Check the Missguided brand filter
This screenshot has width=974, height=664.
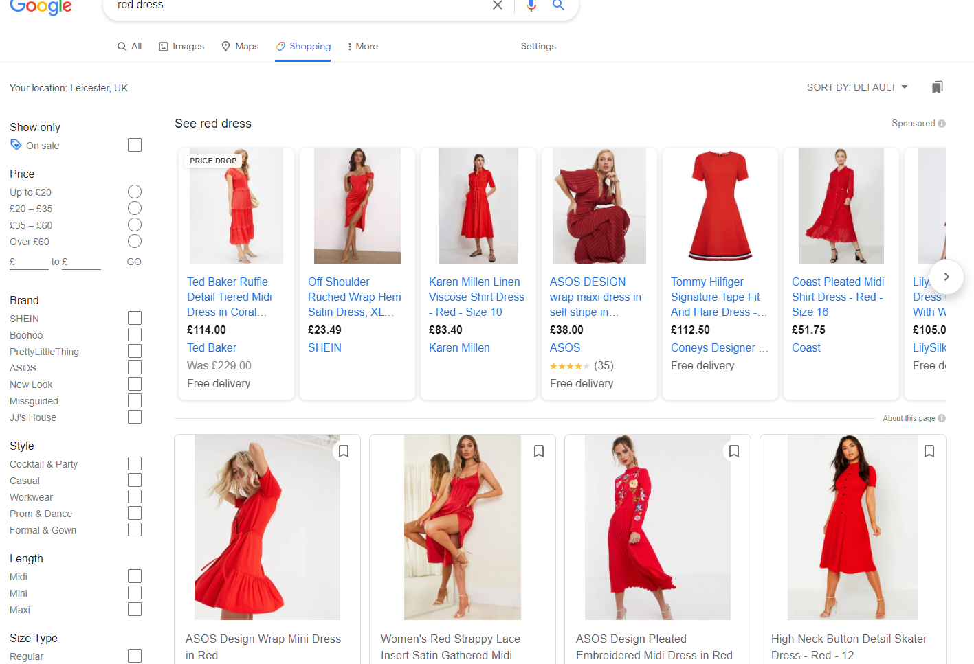tap(135, 400)
